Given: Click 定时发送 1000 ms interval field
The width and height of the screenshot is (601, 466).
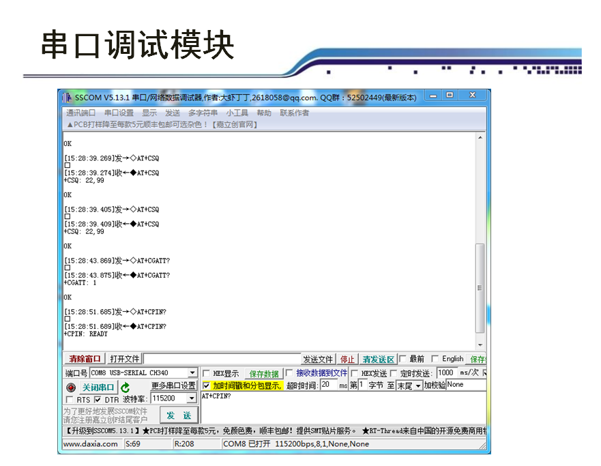Looking at the screenshot, I should pos(446,373).
